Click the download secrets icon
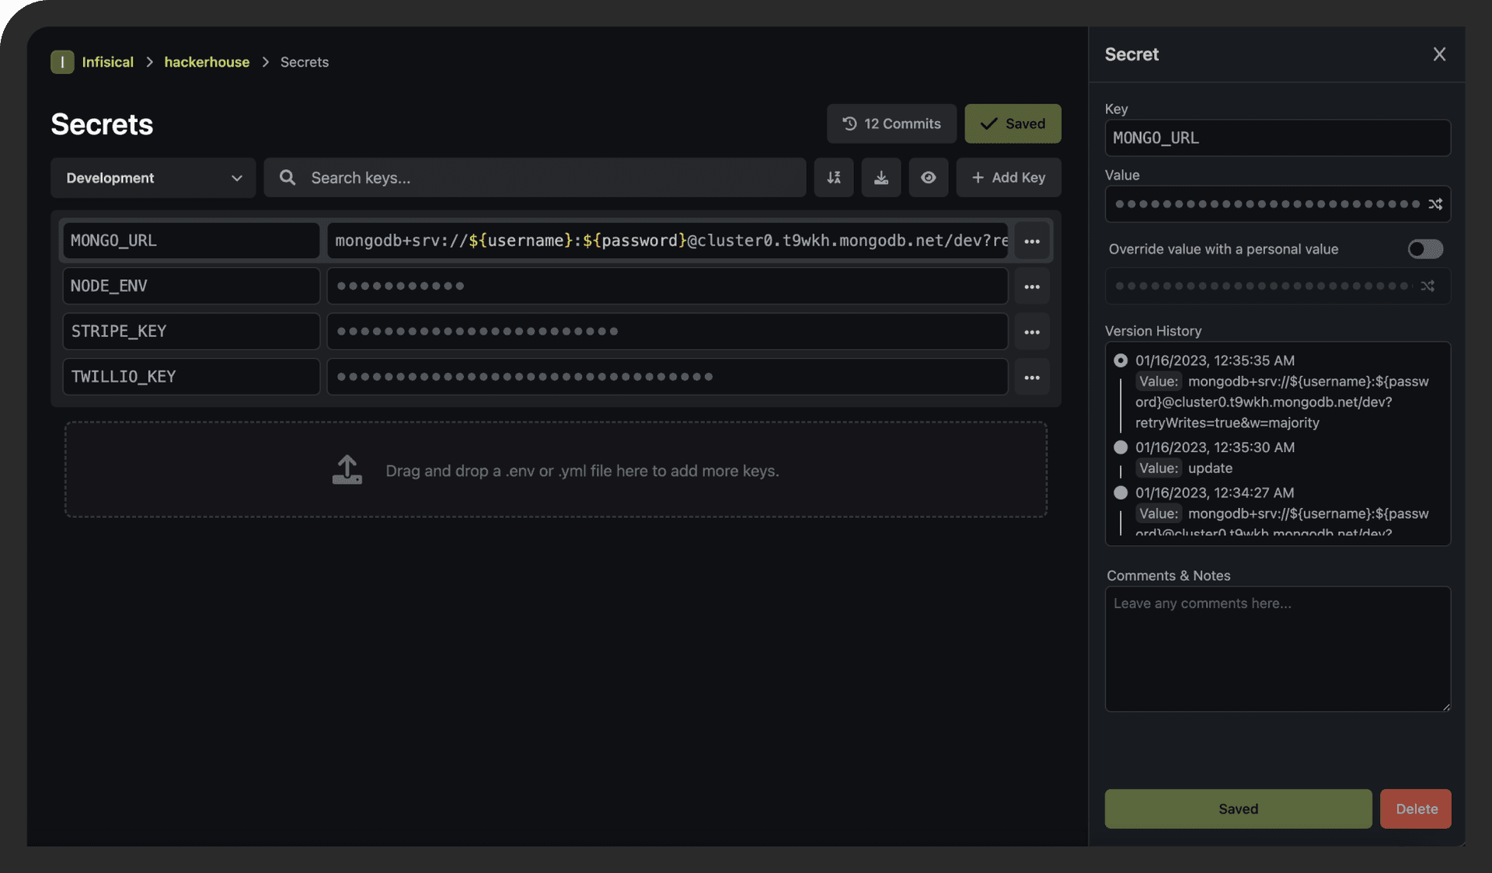 [x=880, y=178]
